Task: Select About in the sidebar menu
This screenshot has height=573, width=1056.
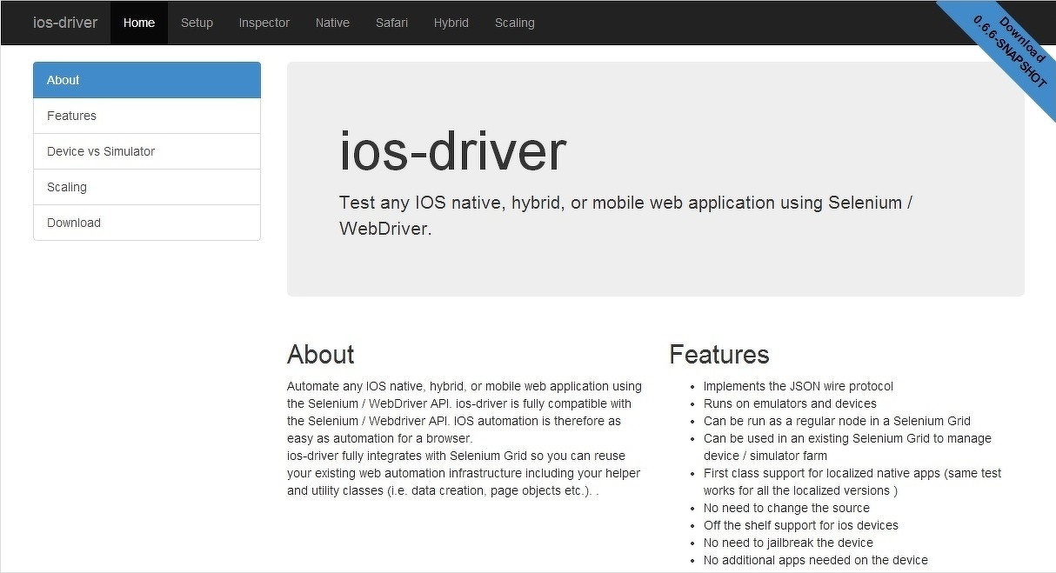Action: pos(63,79)
